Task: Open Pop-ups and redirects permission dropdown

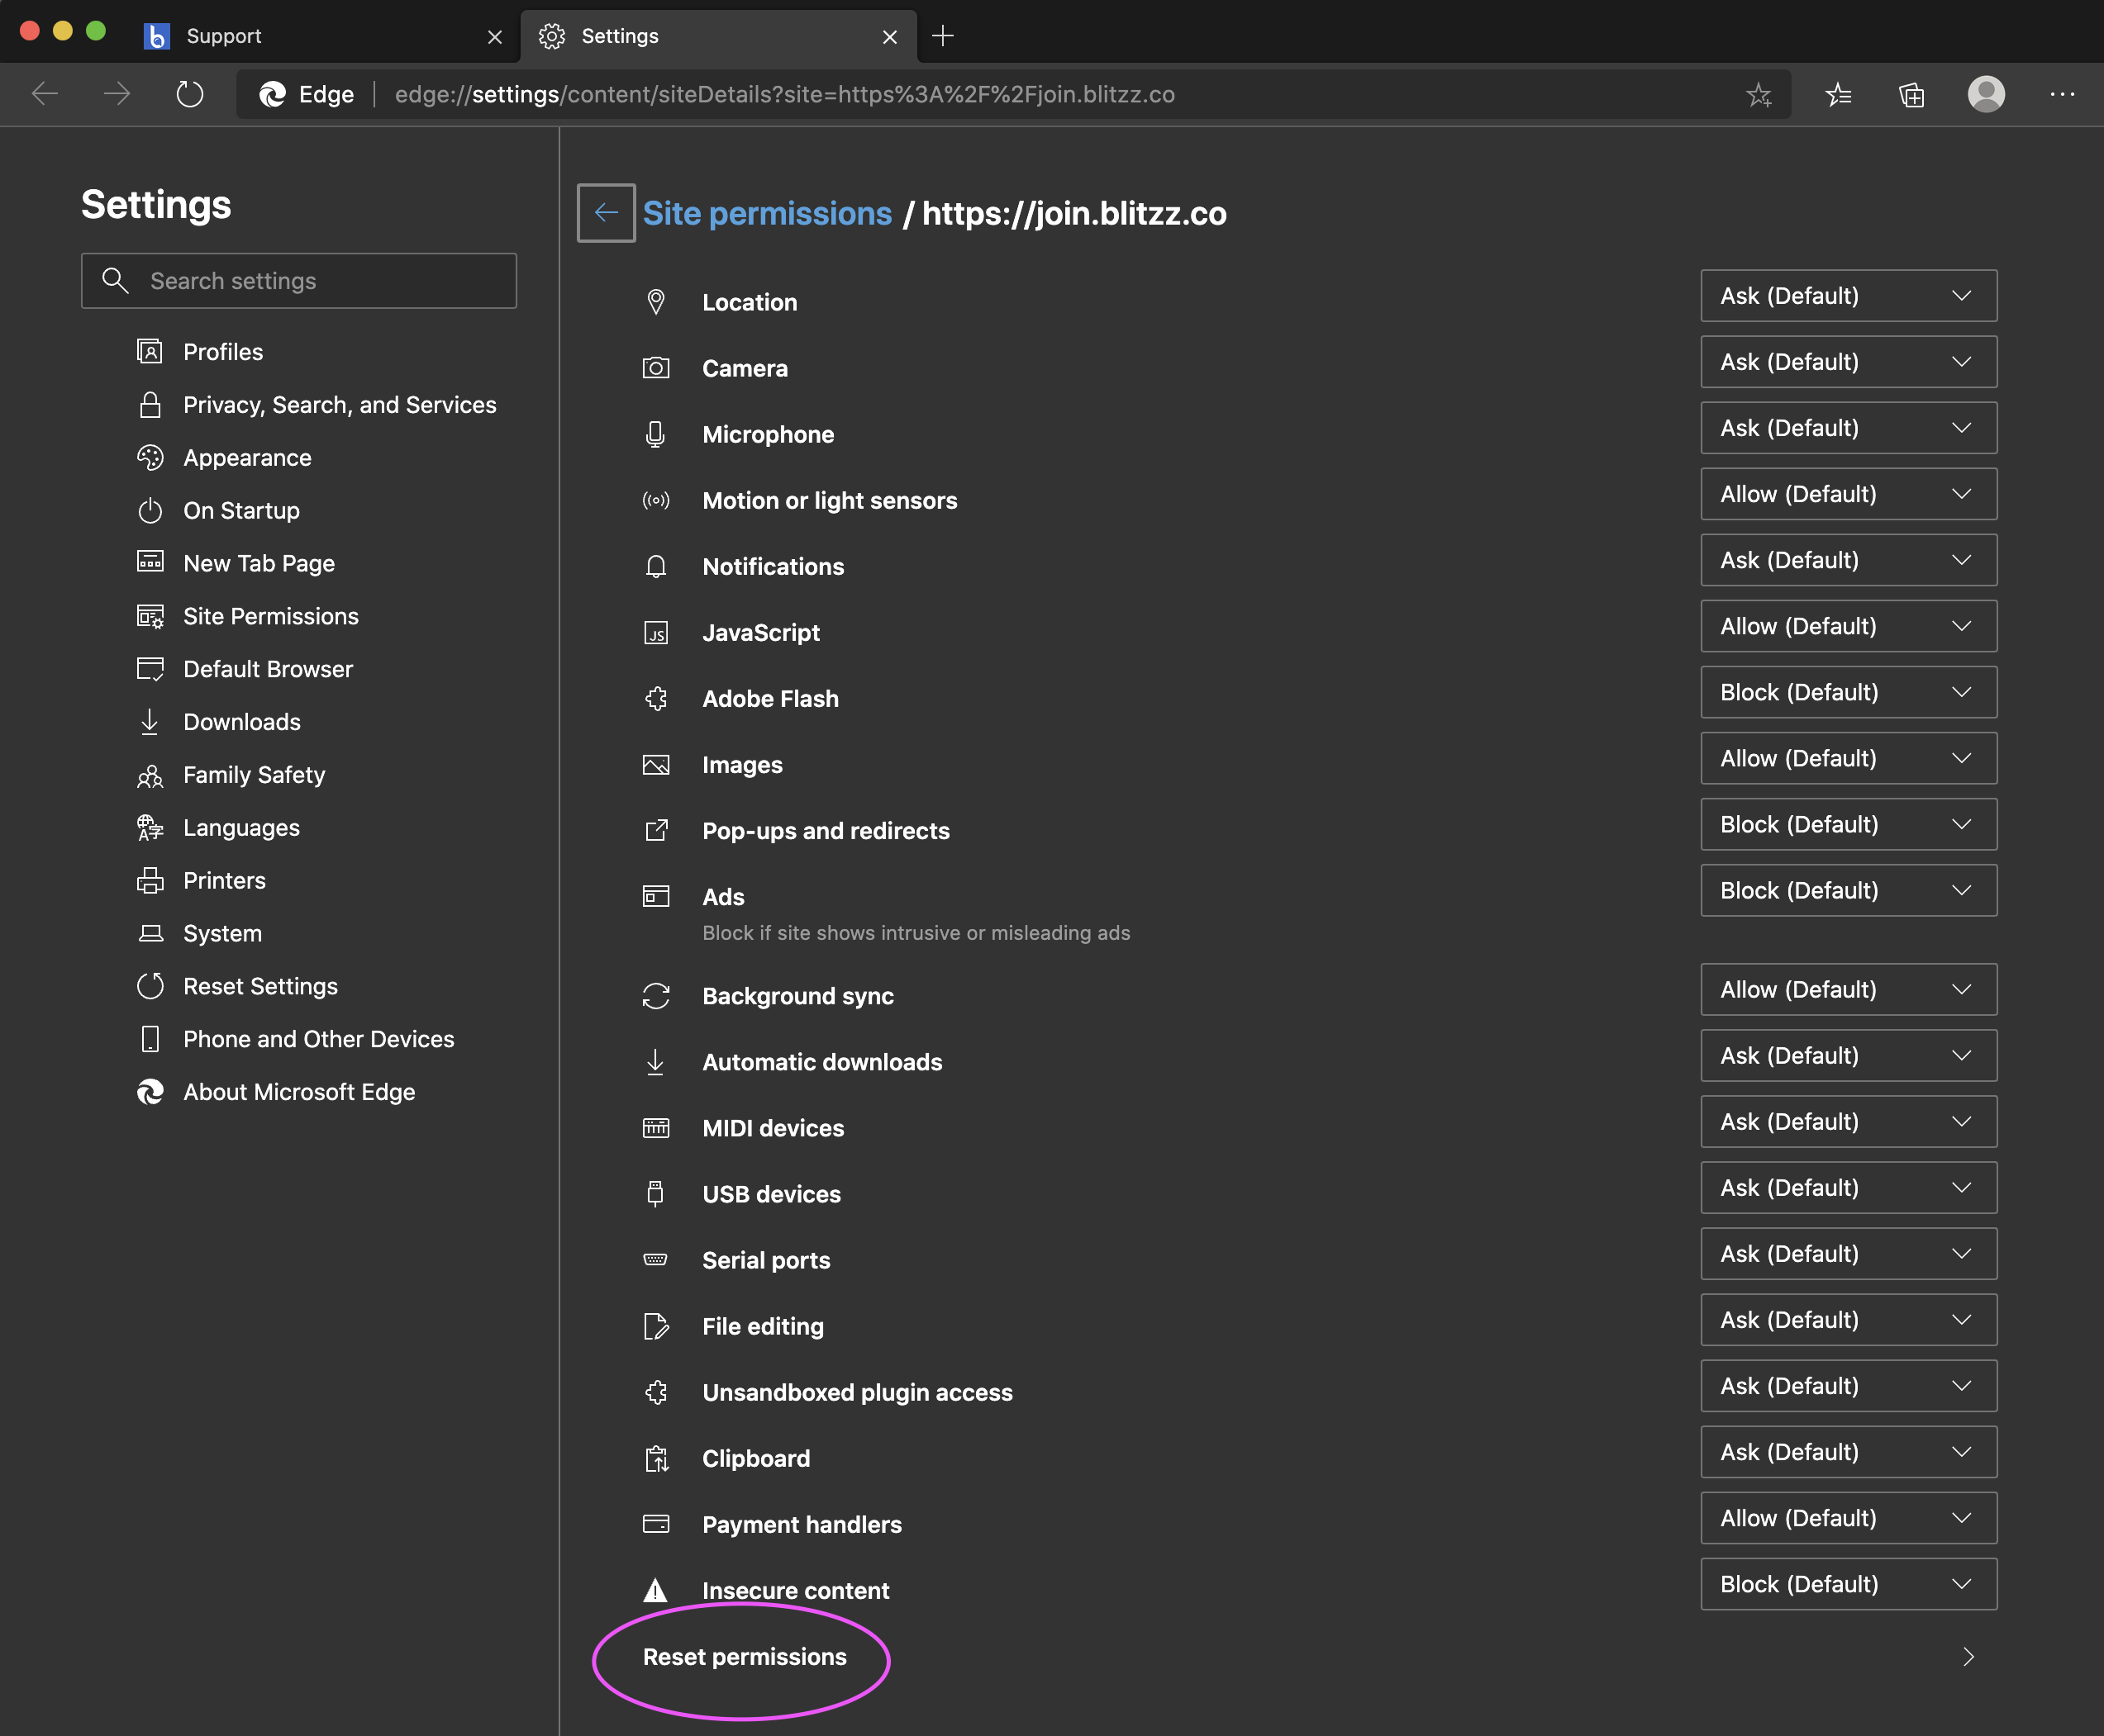Action: (x=1847, y=825)
